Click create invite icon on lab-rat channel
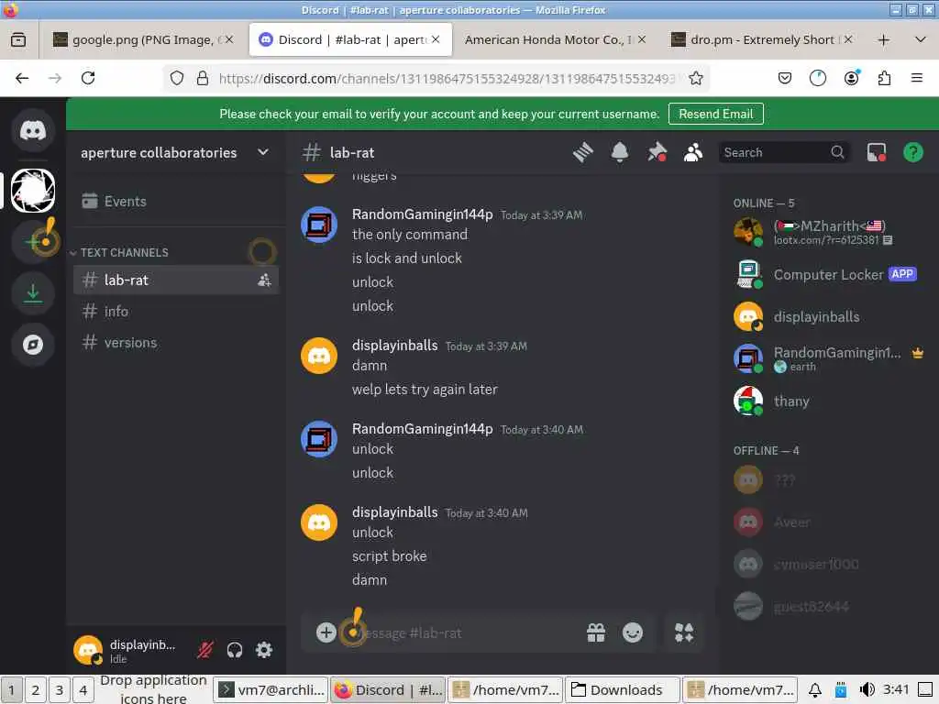Viewport: 939px width, 704px height. (x=264, y=280)
